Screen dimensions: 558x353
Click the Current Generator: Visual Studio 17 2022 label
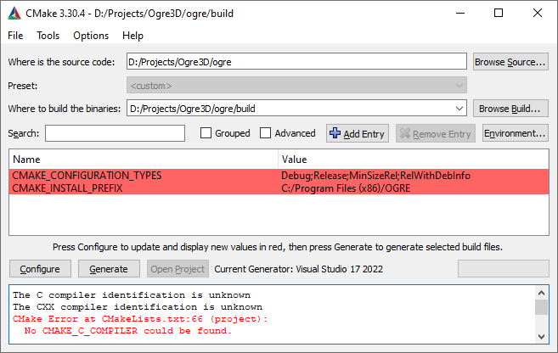click(x=299, y=269)
